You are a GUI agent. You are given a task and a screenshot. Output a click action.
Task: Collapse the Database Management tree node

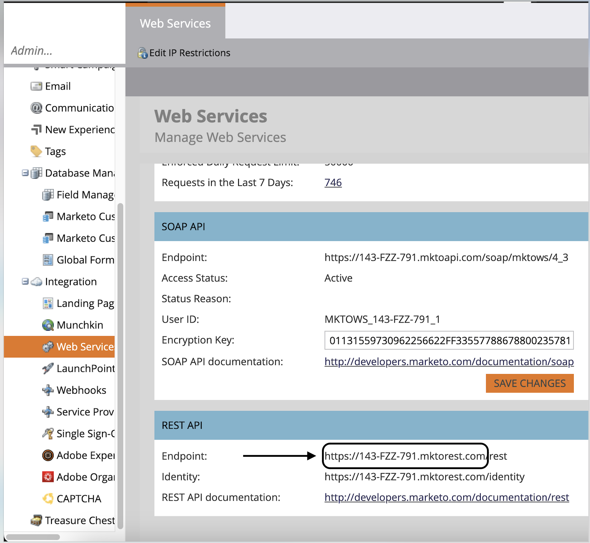point(25,173)
